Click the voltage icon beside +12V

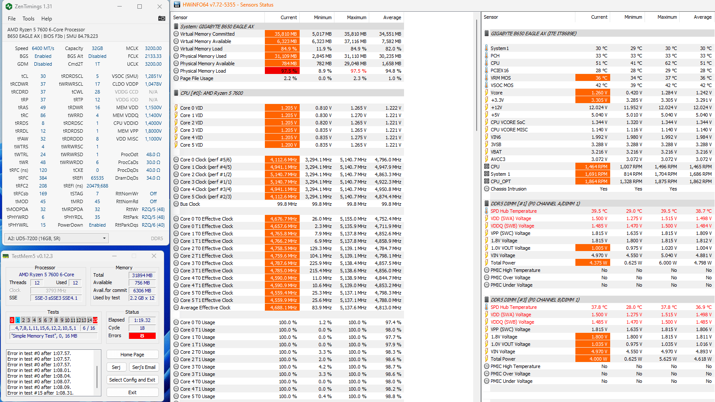487,107
